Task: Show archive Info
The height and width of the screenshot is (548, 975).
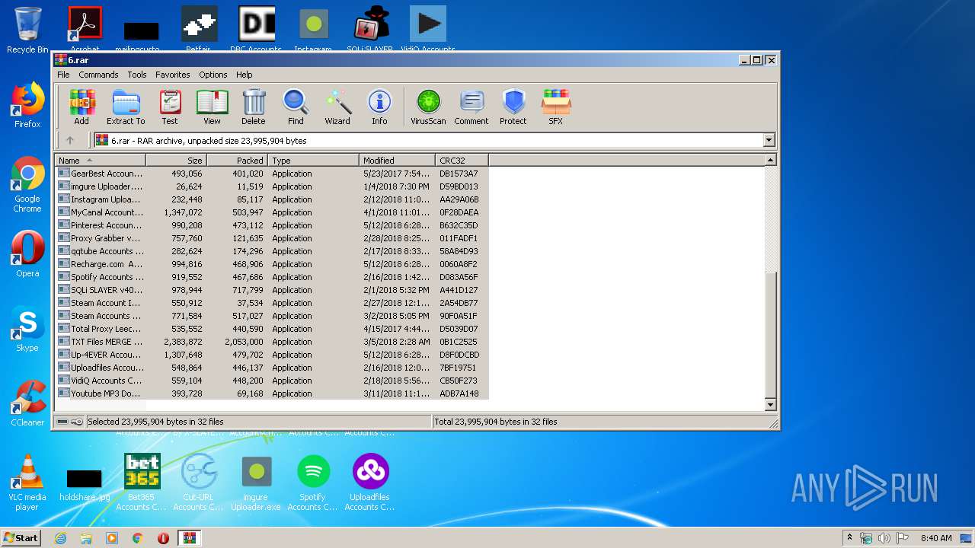Action: click(x=379, y=107)
